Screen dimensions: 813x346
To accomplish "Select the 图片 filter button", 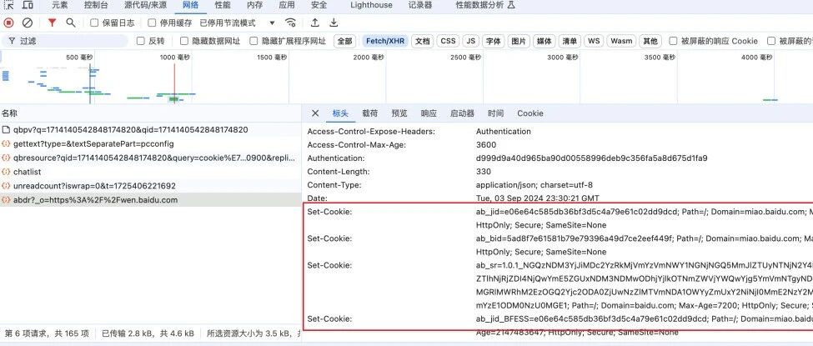I will point(519,41).
